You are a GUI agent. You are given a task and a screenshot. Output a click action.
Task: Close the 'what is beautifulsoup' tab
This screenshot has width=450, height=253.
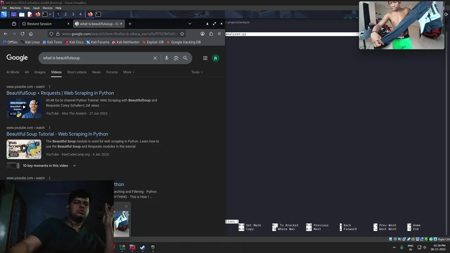click(x=121, y=24)
